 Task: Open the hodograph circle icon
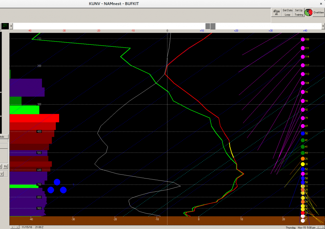[308, 12]
